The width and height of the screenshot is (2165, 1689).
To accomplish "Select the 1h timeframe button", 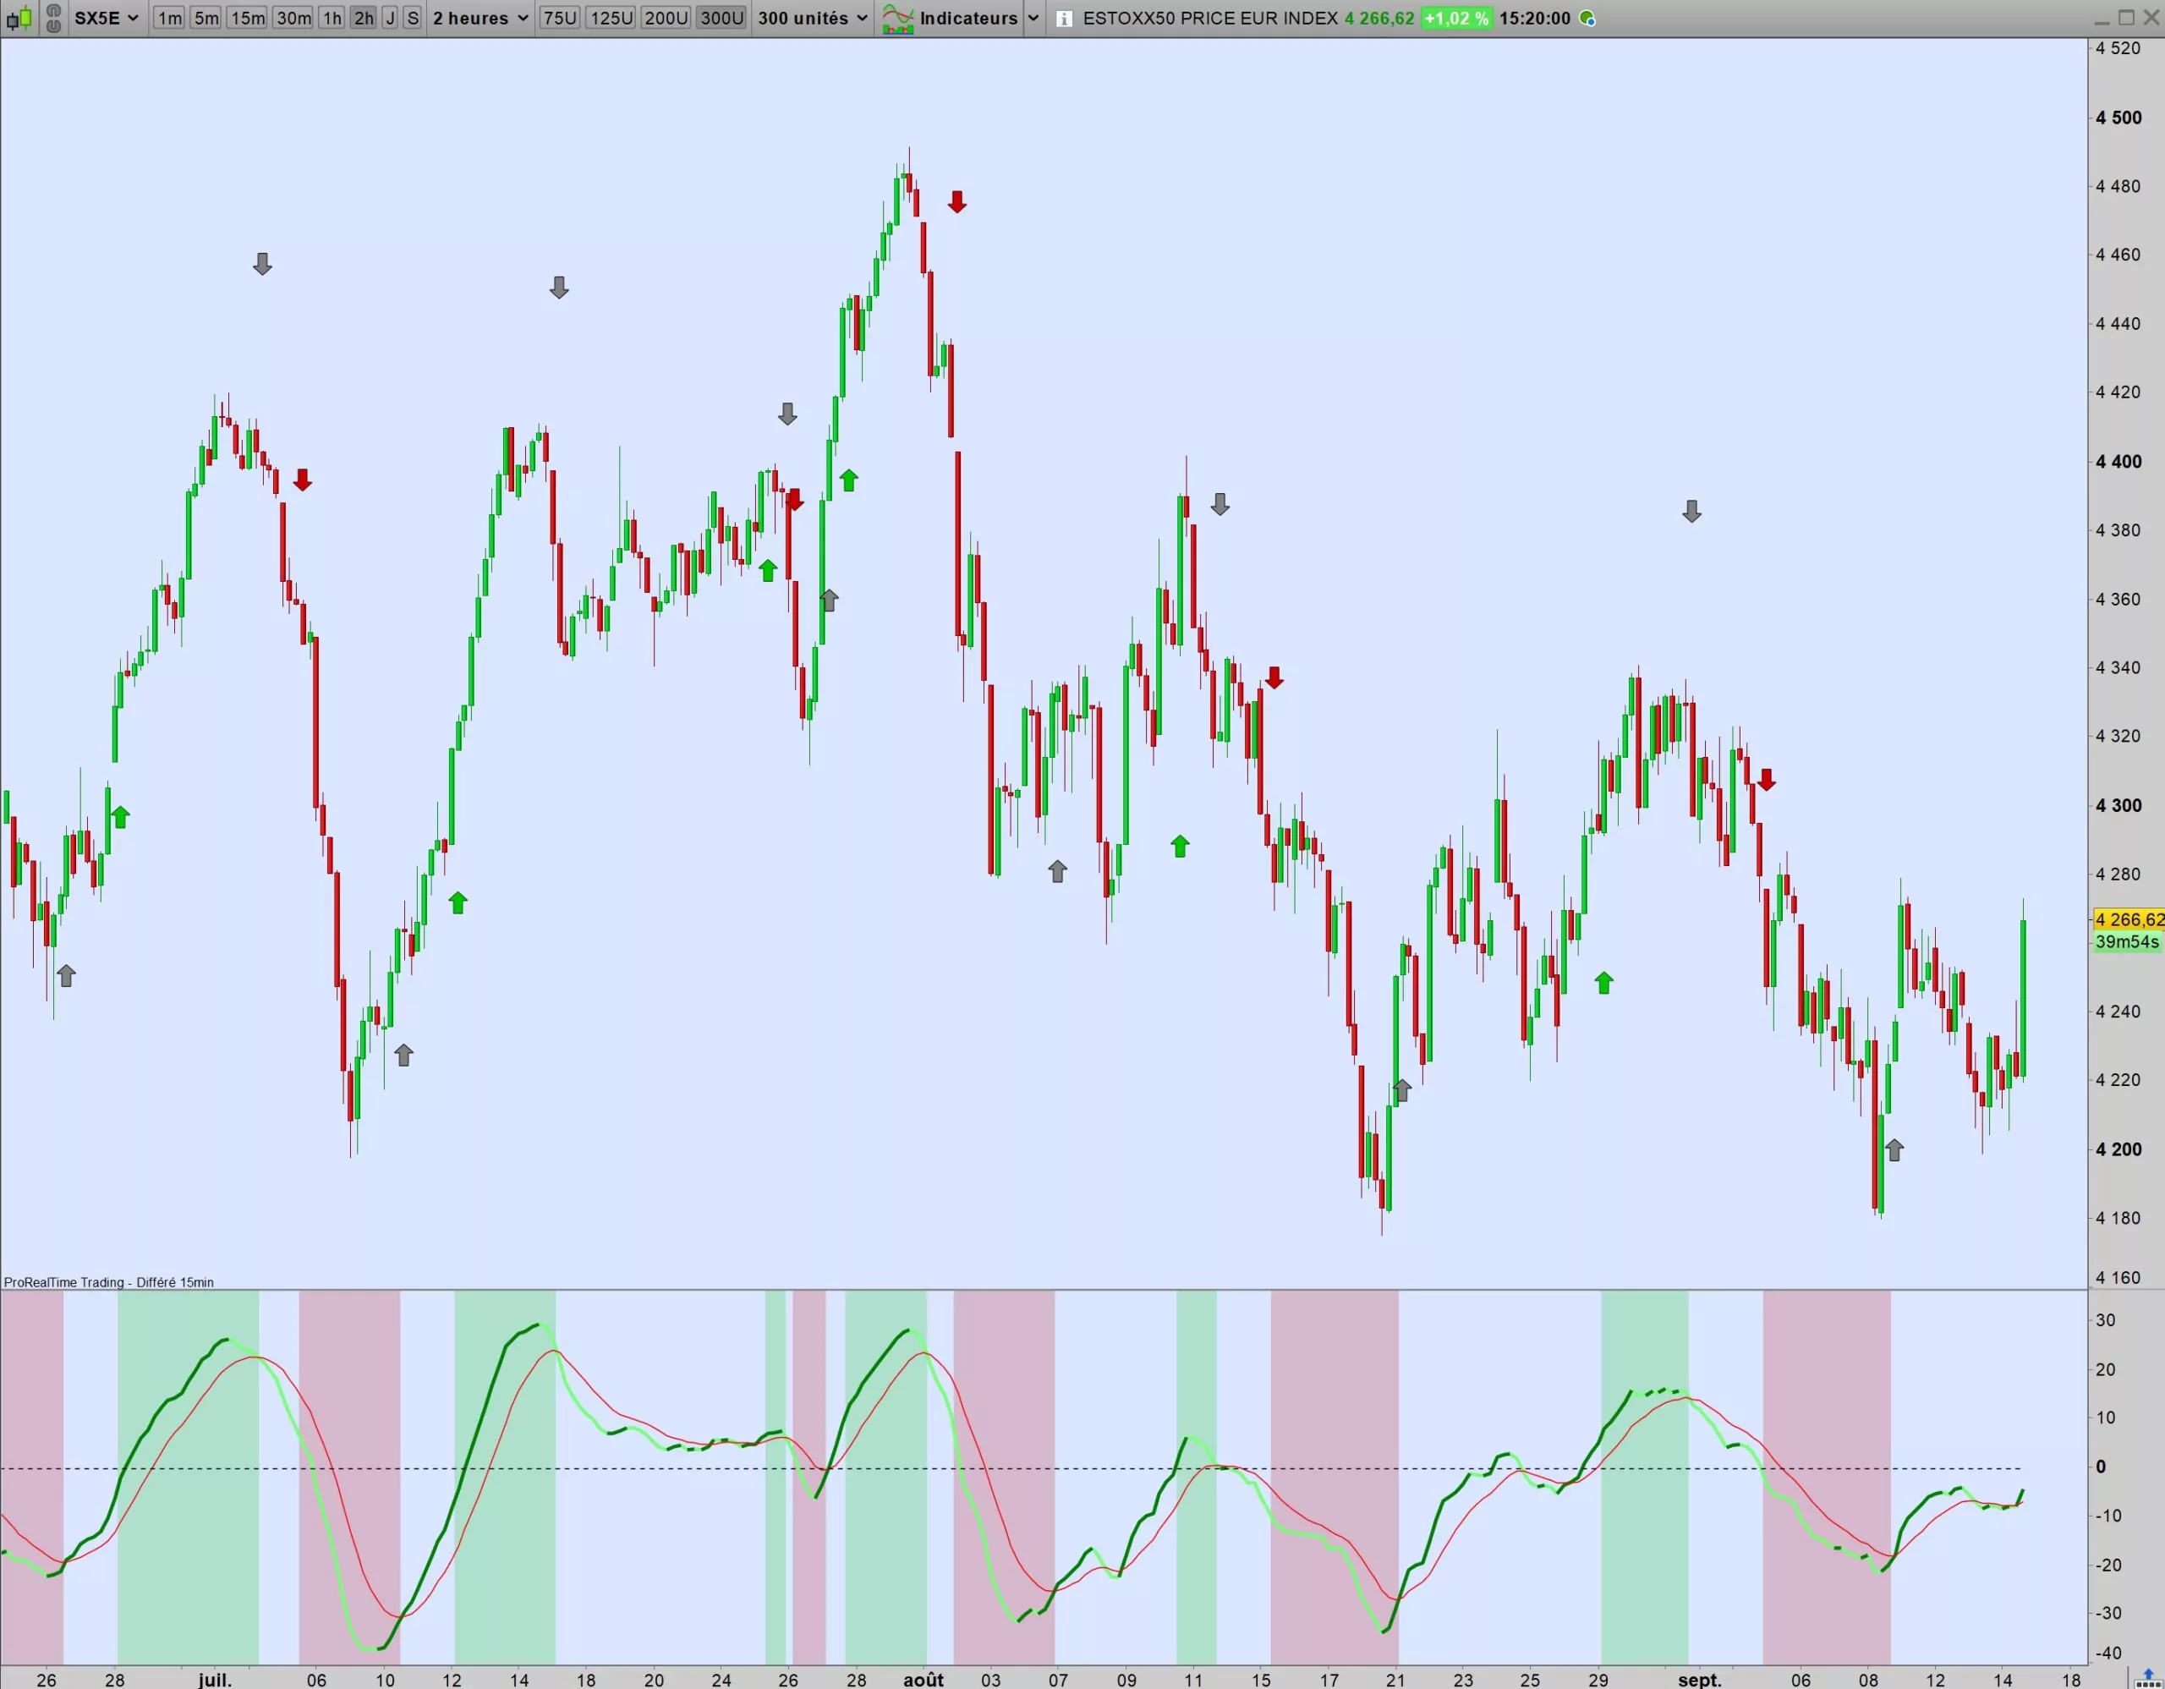I will pos(332,18).
